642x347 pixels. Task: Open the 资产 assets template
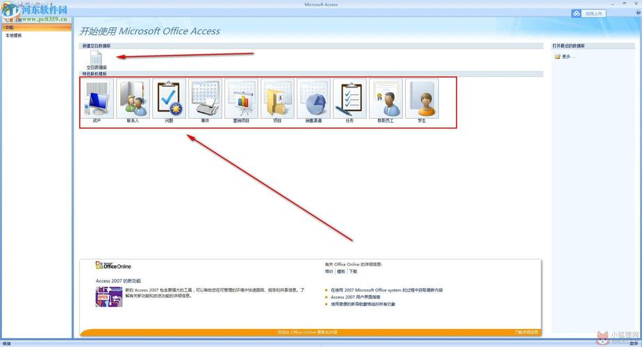click(x=97, y=101)
